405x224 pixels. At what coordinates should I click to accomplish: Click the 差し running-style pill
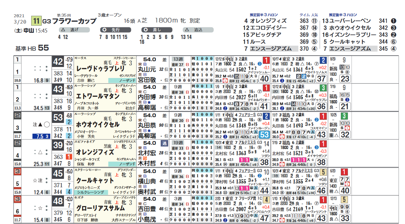157,30
